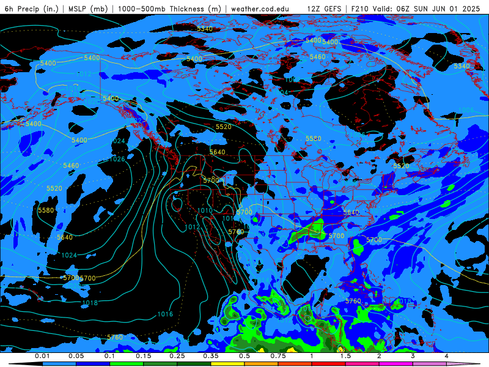Click the '1.5' legend value
This screenshot has width=489, height=367.
[345, 356]
